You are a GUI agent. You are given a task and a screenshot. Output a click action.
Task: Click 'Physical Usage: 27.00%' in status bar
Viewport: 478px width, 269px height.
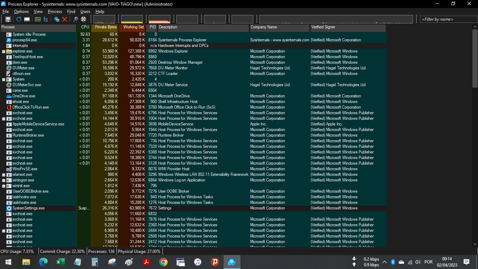click(139, 251)
